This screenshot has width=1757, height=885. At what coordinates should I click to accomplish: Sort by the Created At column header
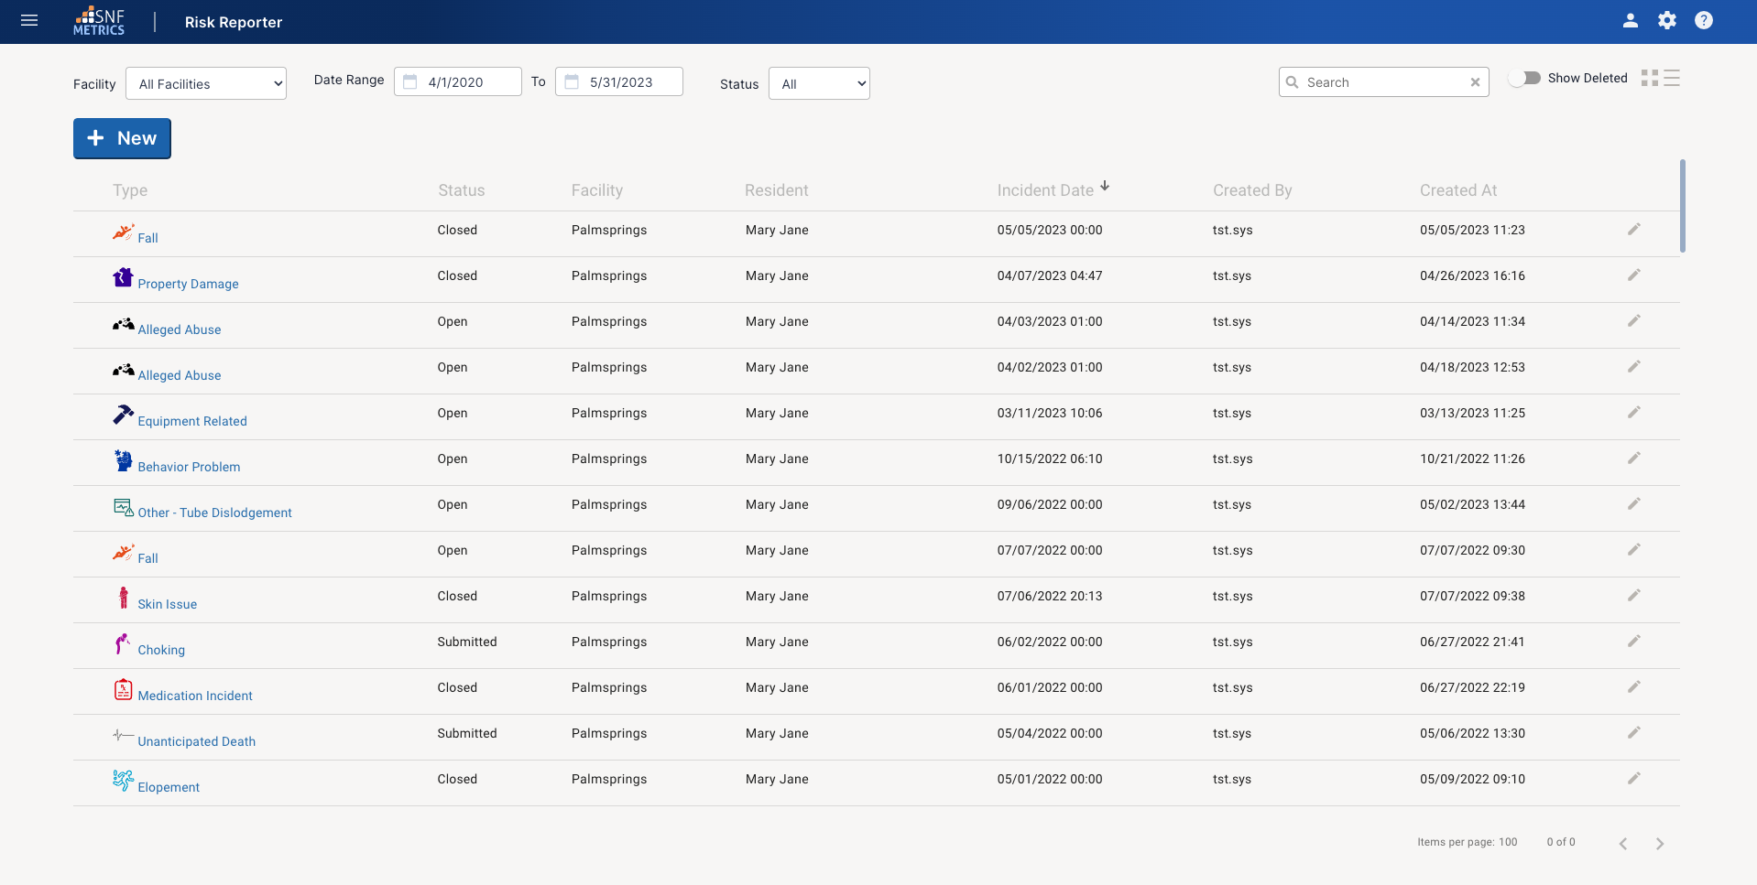coord(1458,190)
